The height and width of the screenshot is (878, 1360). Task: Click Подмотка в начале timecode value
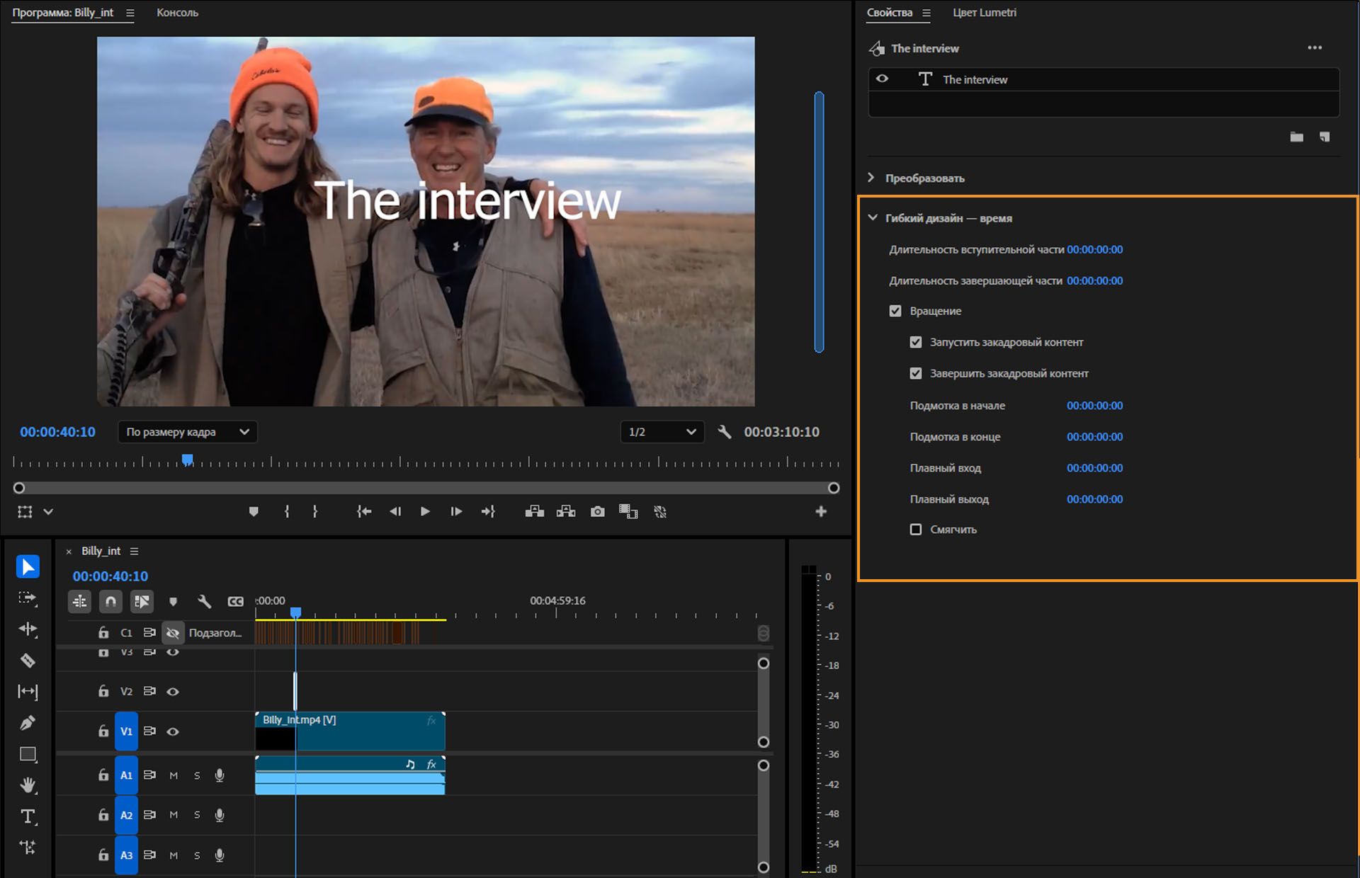pyautogui.click(x=1094, y=406)
